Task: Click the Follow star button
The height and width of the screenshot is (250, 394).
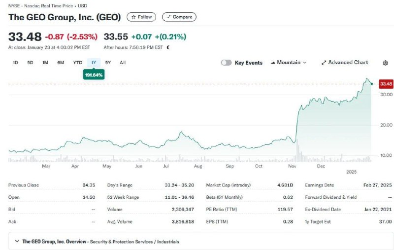Action: point(141,17)
